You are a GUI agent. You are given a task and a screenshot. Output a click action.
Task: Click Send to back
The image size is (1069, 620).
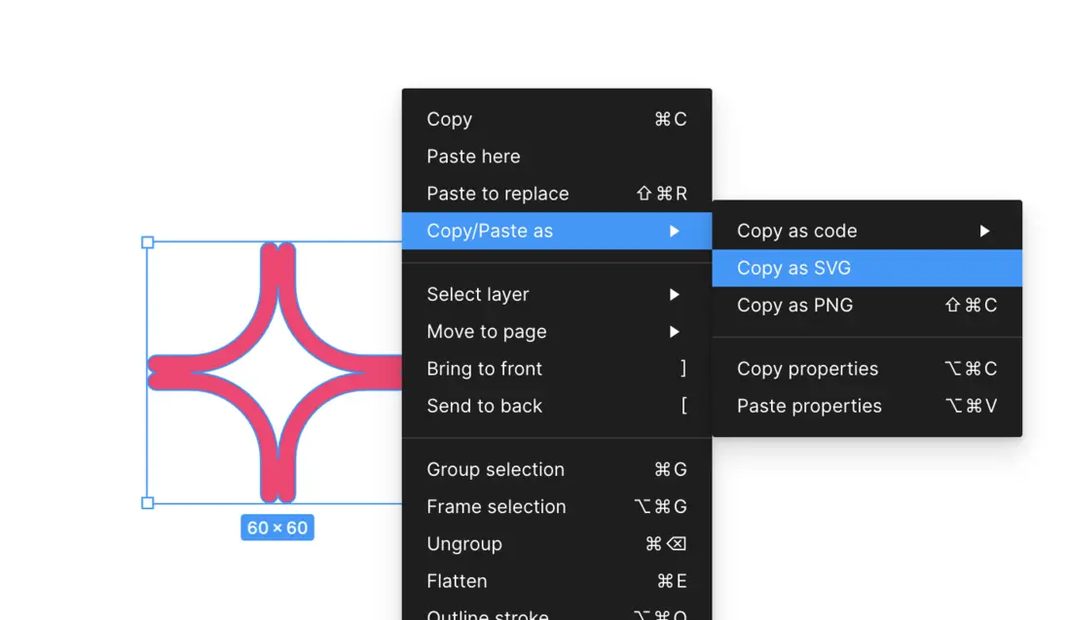[x=484, y=406]
